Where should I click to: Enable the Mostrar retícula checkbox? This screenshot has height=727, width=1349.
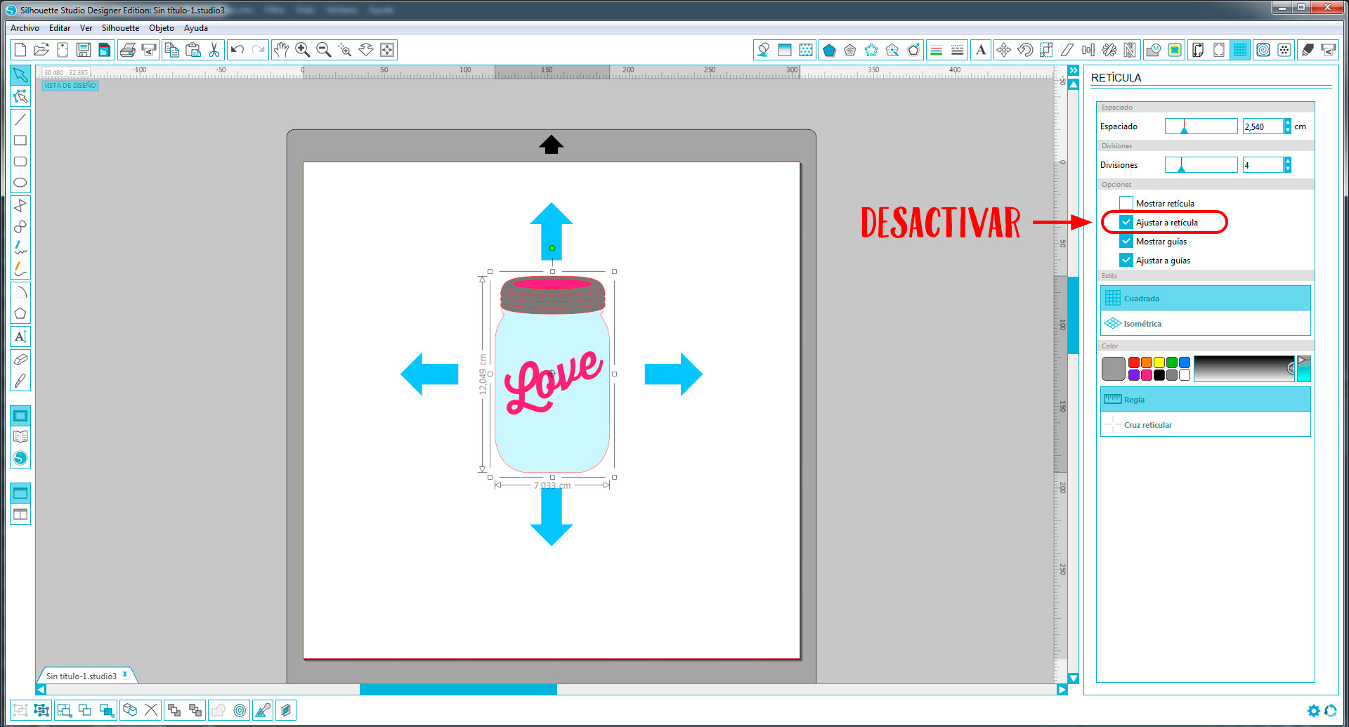click(x=1126, y=203)
